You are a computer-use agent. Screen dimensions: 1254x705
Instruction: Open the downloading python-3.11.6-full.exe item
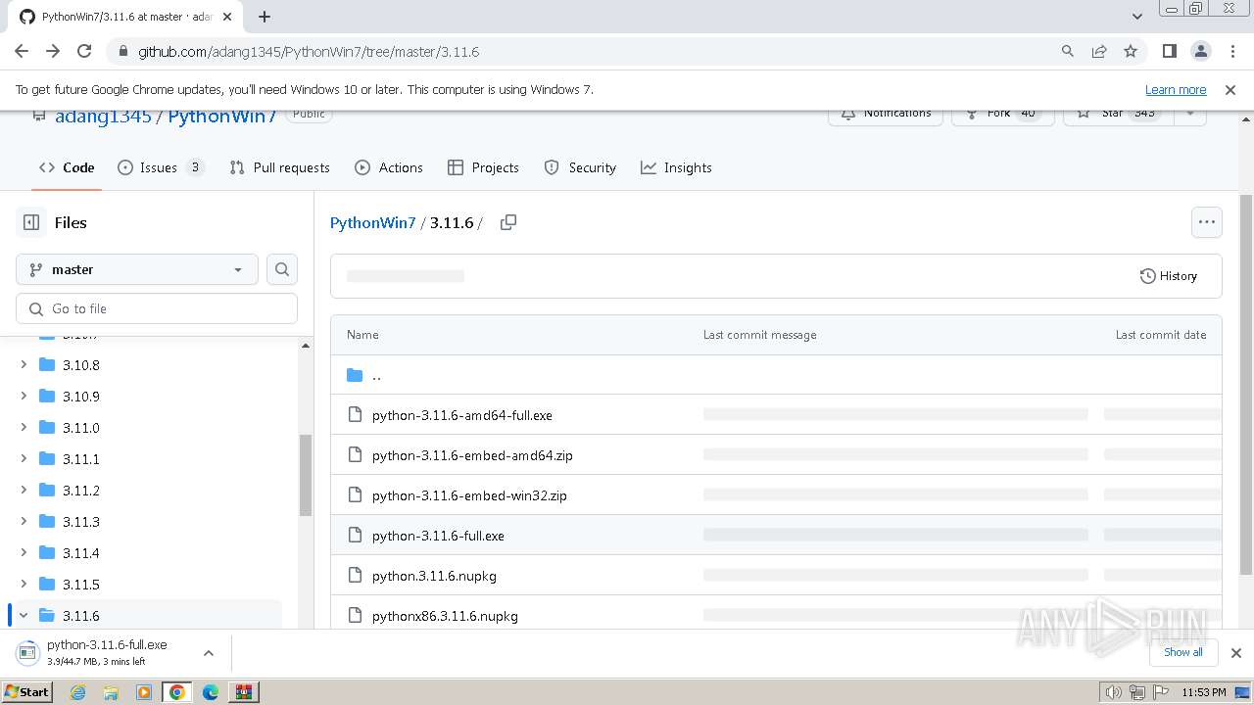(x=108, y=652)
